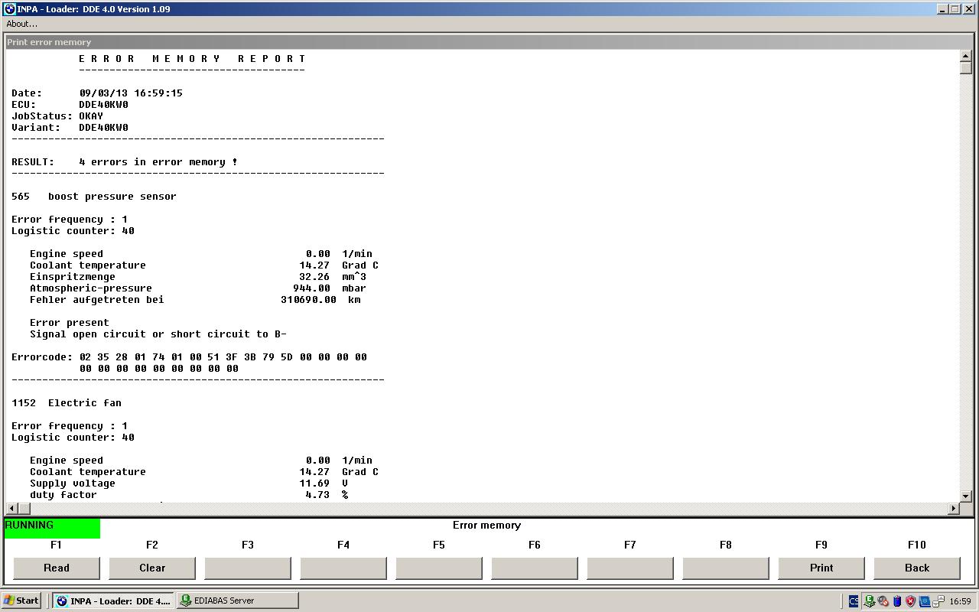Screen dimensions: 979x612
Task: Switch to EDIABAS Server taskbar item
Action: (x=237, y=601)
